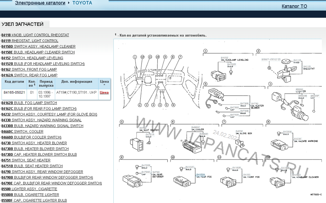Expand 84162 SWITCH, FRONT FOG LAMP
This screenshot has width=326, height=203.
tap(29, 69)
